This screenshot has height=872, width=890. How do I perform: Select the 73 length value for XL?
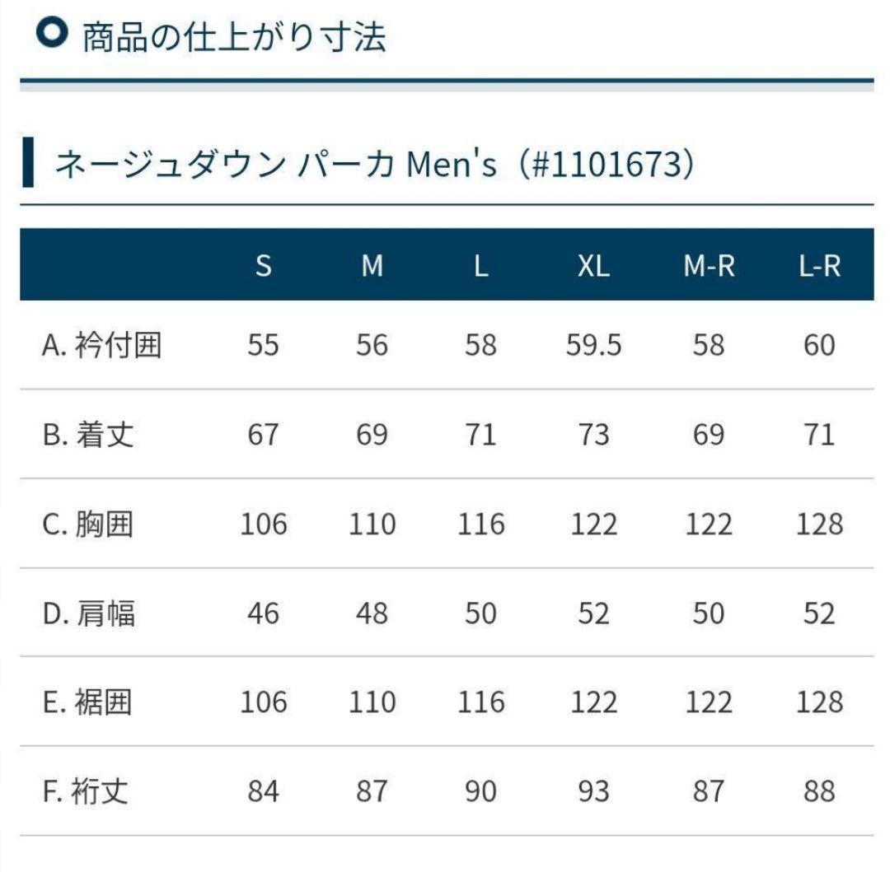click(x=593, y=434)
